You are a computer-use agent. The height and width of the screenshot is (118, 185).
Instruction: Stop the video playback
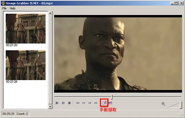pos(69,103)
